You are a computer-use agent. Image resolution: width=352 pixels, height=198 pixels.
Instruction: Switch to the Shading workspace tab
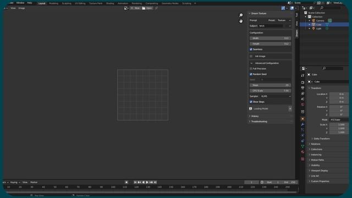(x=110, y=3)
